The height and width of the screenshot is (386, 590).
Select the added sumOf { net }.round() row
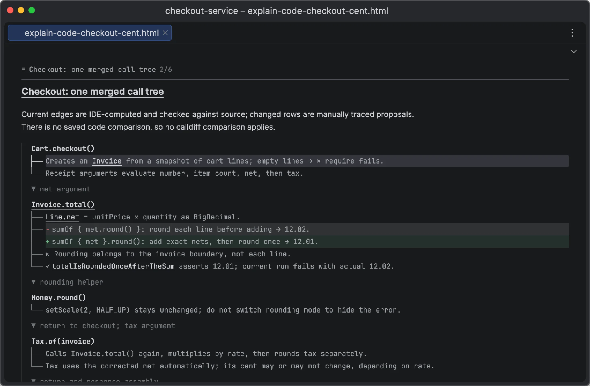click(x=307, y=242)
